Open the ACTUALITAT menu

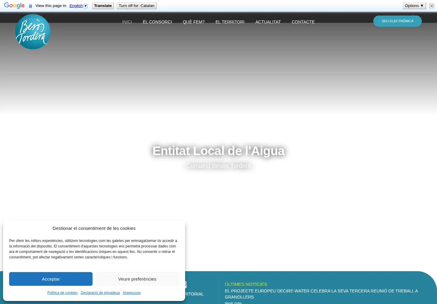268,22
